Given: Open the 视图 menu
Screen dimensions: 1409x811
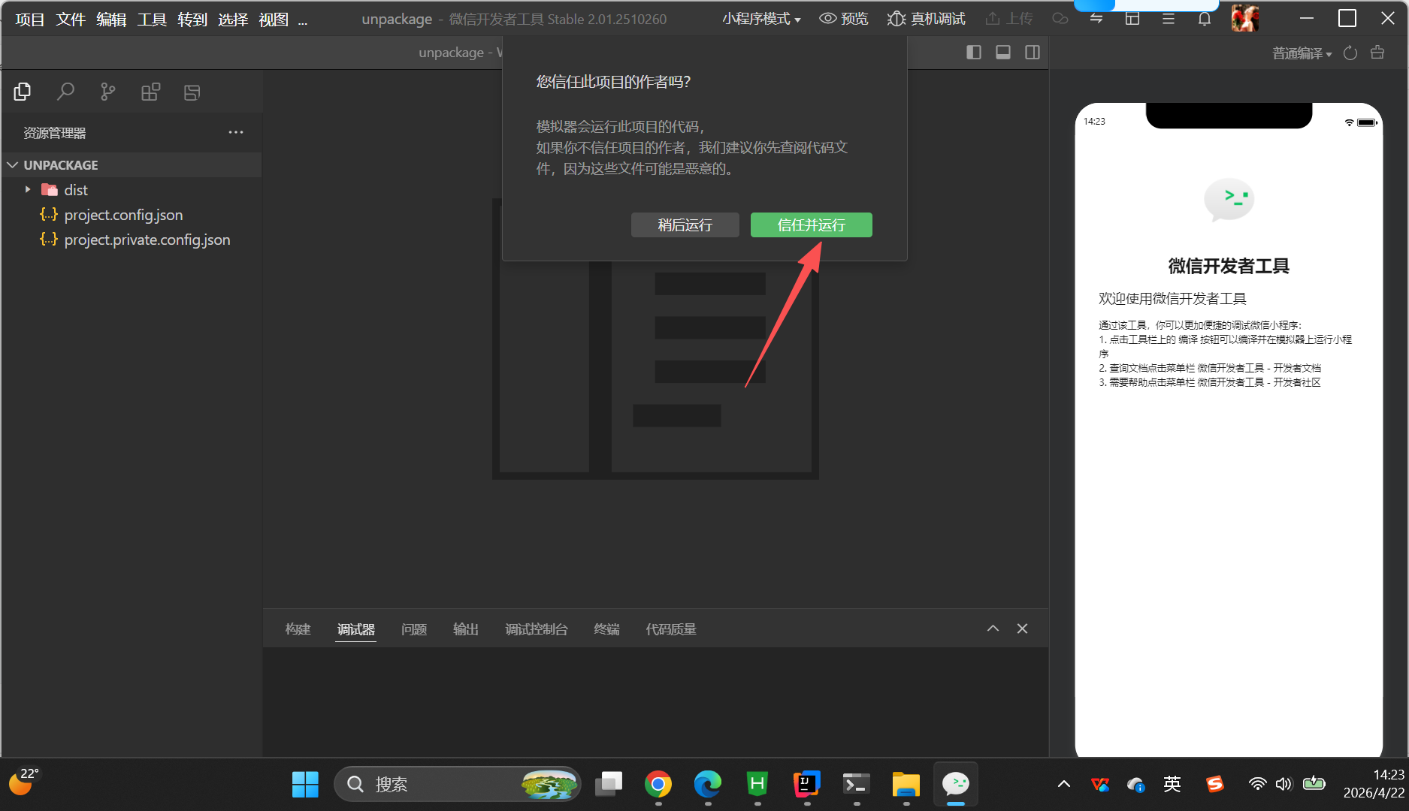Looking at the screenshot, I should pyautogui.click(x=274, y=20).
